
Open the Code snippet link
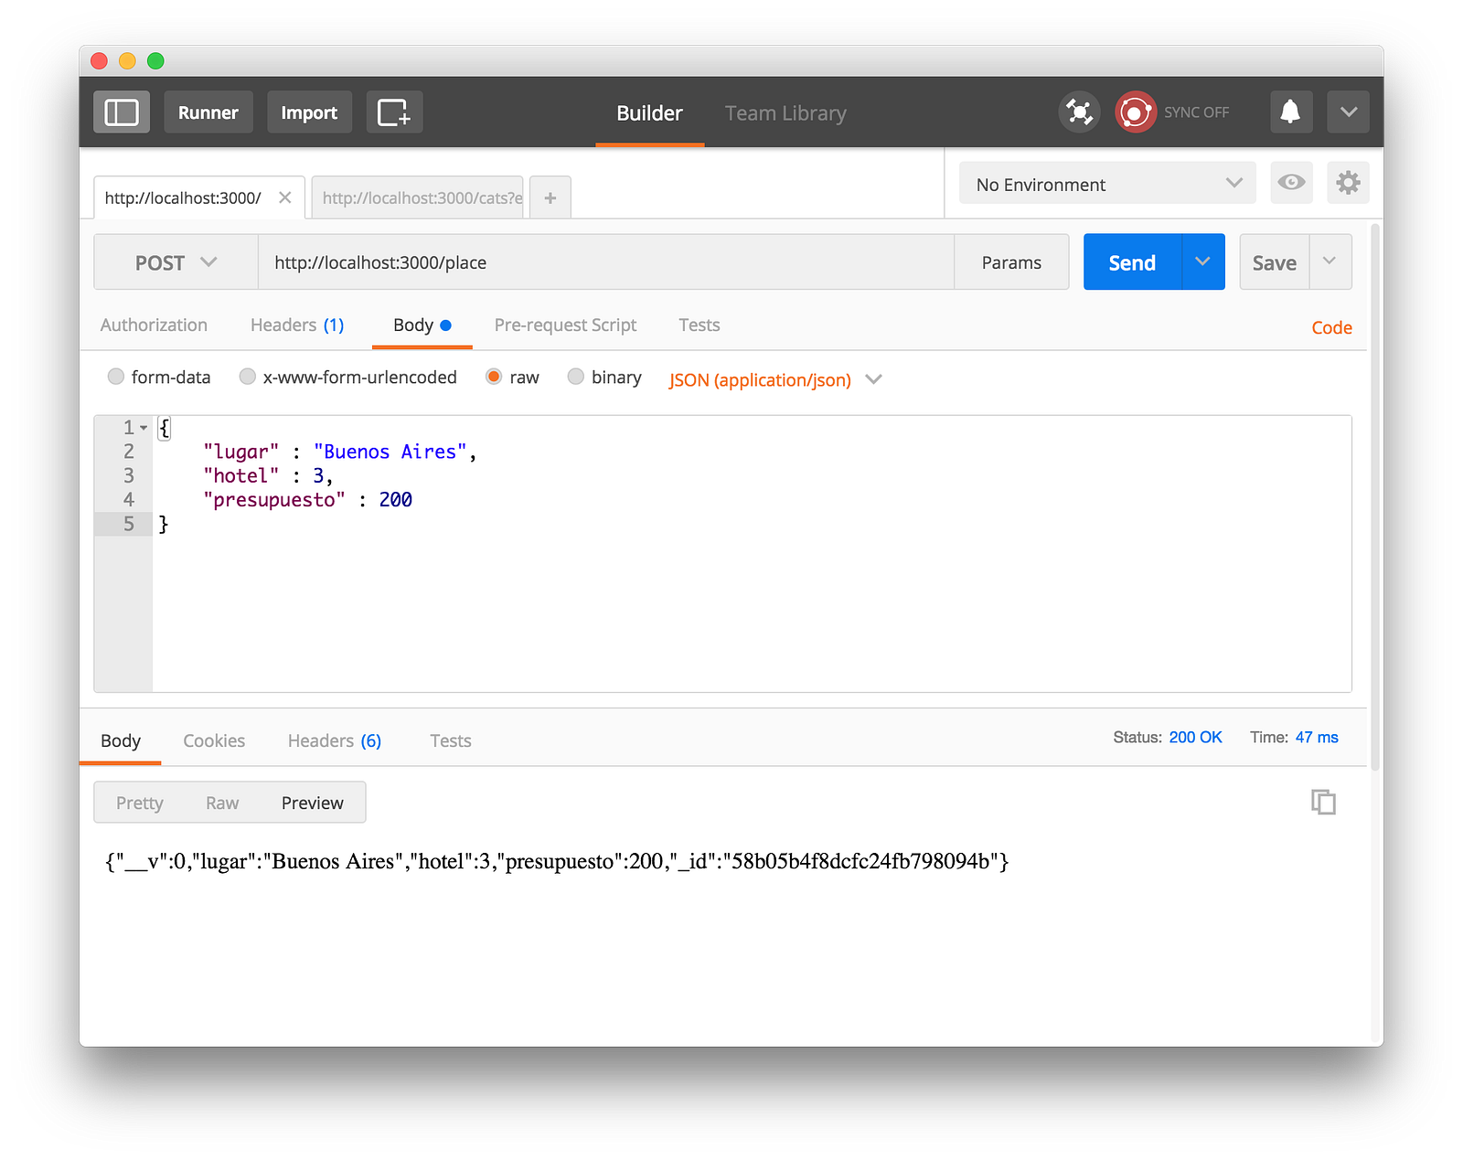pos(1331,327)
